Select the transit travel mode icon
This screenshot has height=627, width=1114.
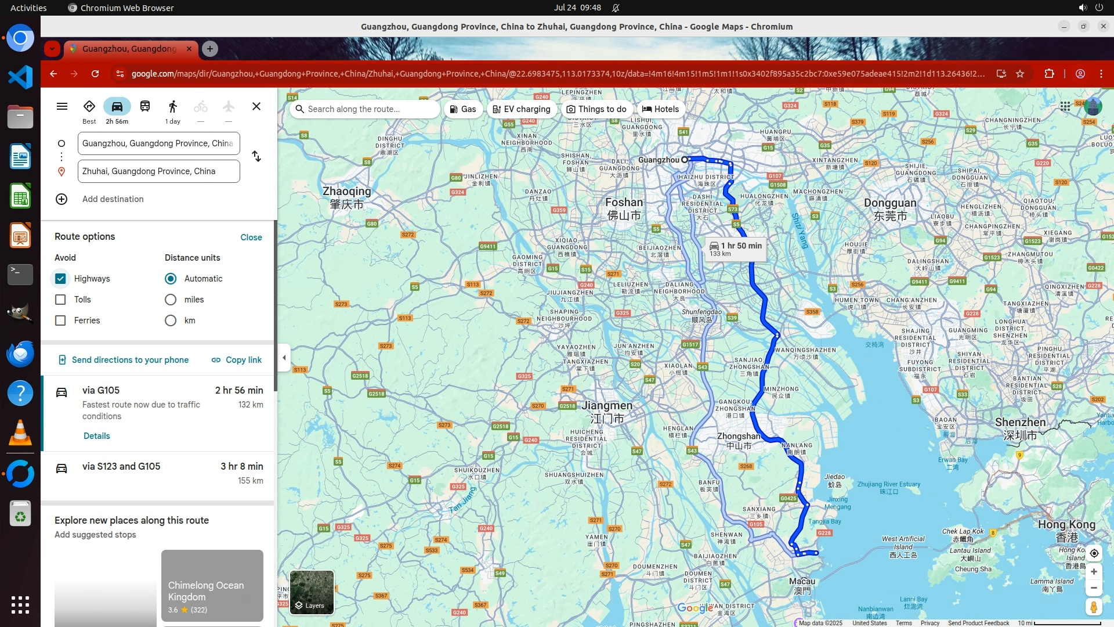[x=145, y=106]
